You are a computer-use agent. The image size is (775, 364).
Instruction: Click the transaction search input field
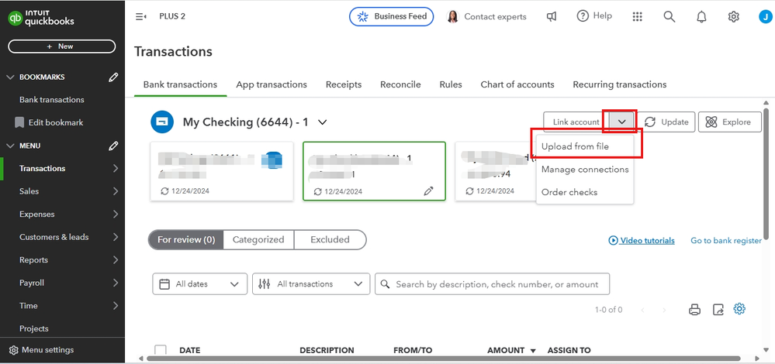point(493,284)
